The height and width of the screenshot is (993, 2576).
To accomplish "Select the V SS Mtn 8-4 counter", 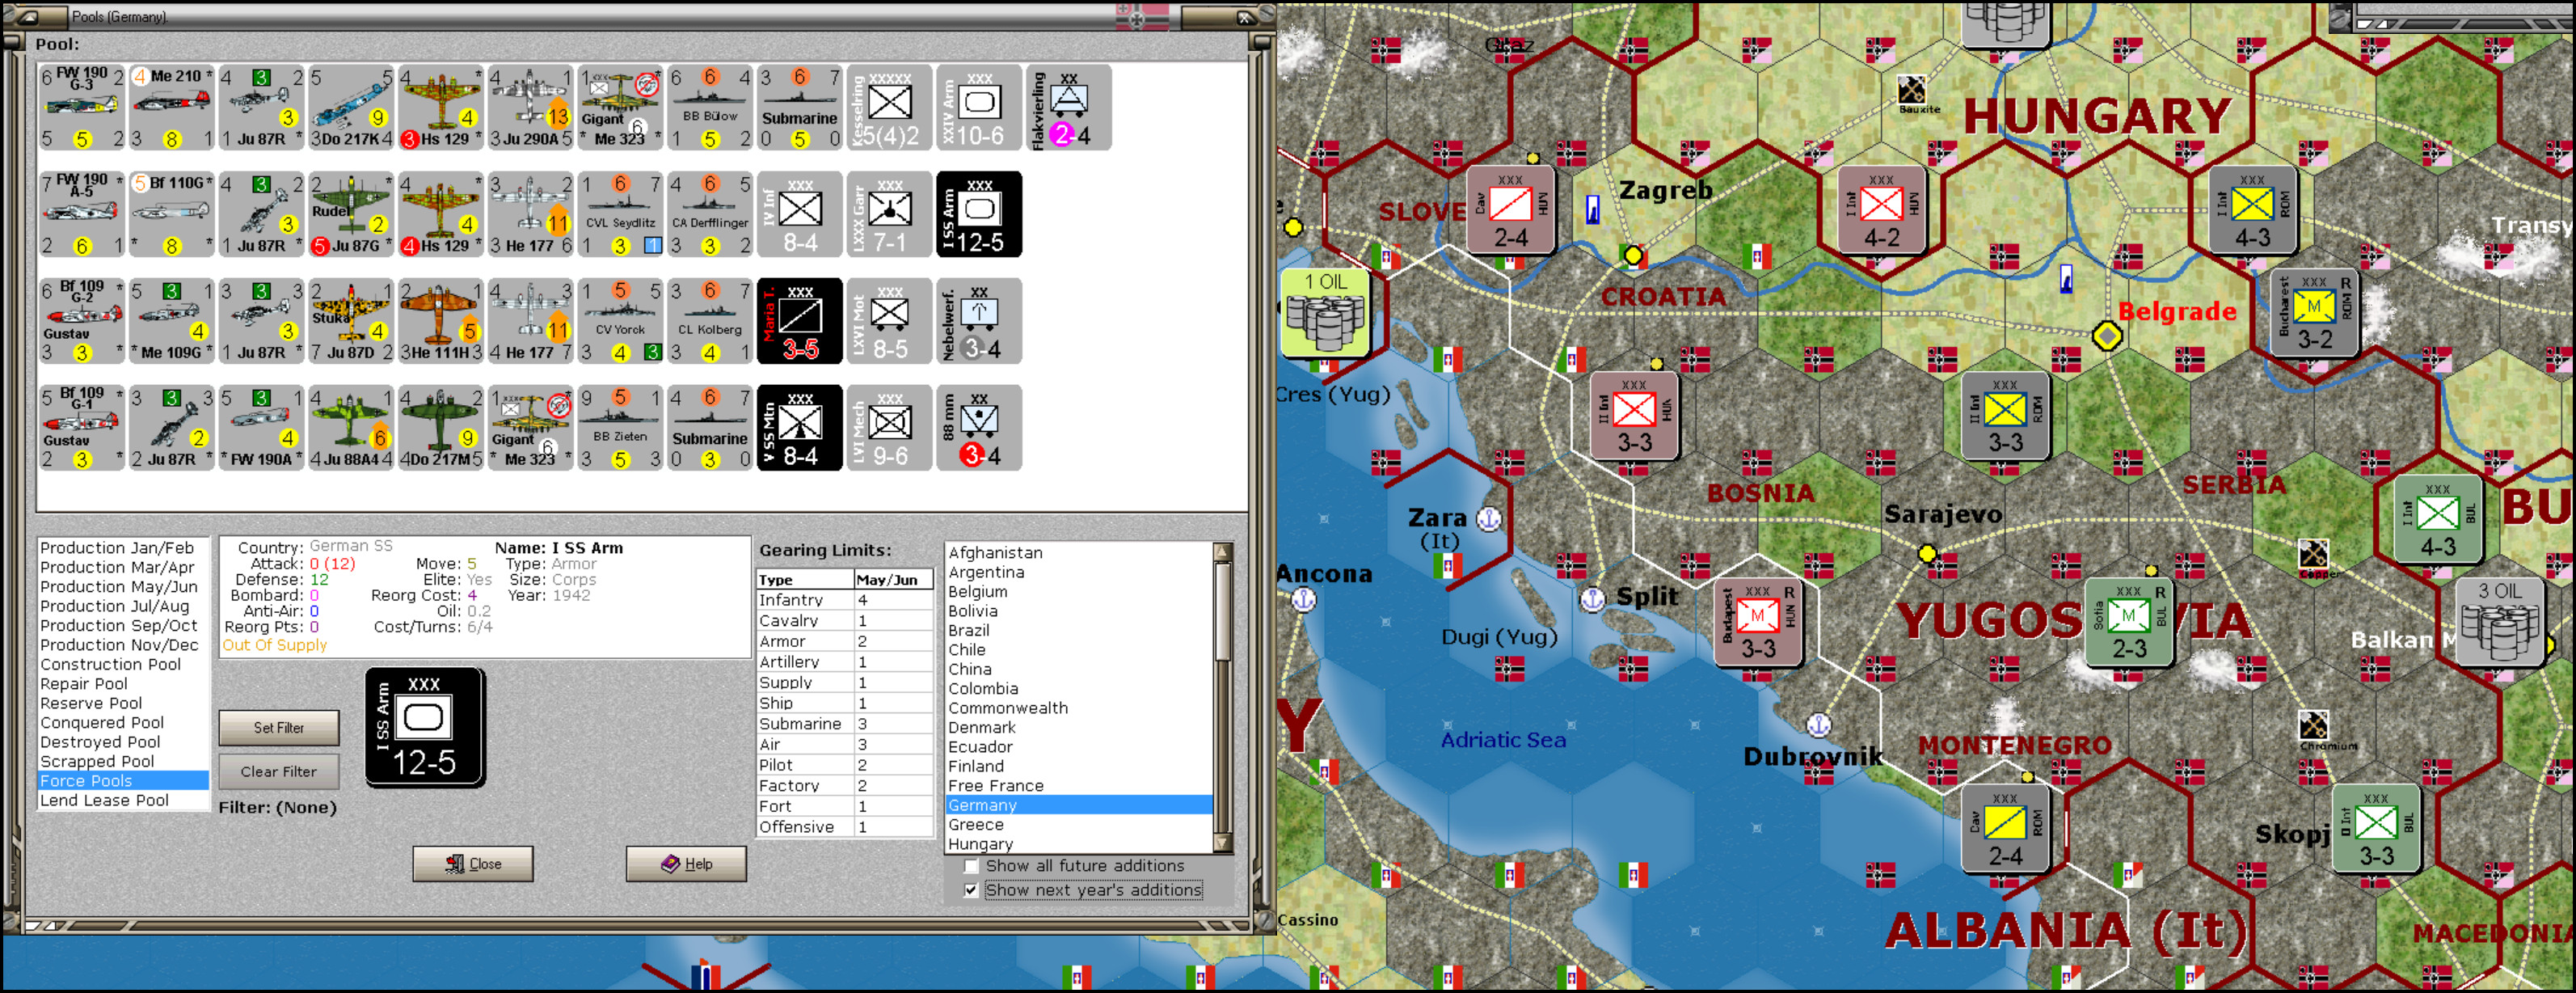I will pyautogui.click(x=800, y=428).
